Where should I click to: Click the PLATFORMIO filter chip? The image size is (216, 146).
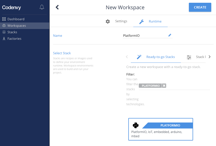pyautogui.click(x=151, y=86)
